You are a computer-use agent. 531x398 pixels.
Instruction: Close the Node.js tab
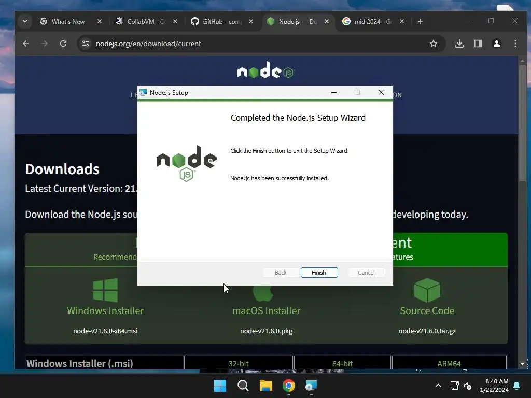(327, 21)
